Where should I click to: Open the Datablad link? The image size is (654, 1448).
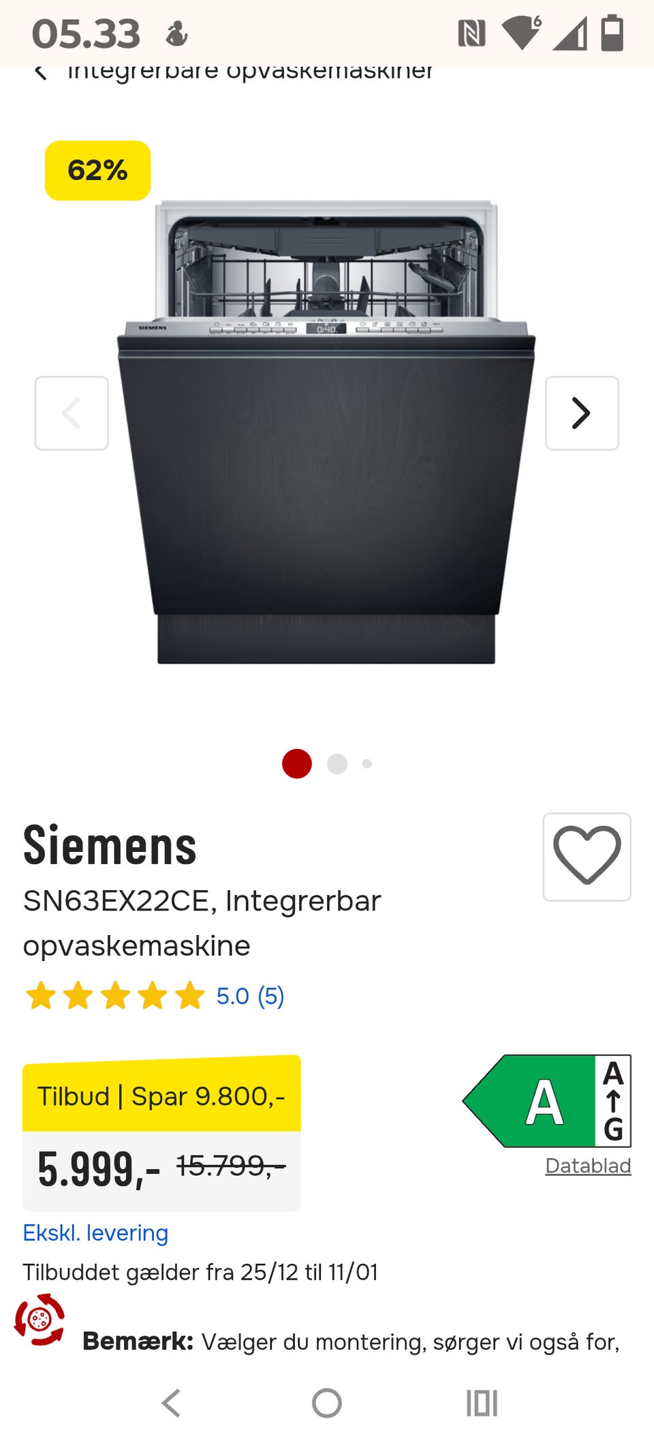click(x=588, y=1166)
